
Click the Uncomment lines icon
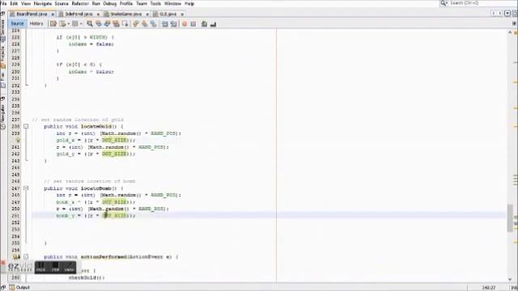[213, 23]
